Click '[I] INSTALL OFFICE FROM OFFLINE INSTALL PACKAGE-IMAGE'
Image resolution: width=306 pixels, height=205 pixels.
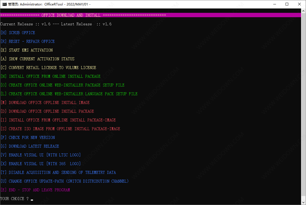58,120
